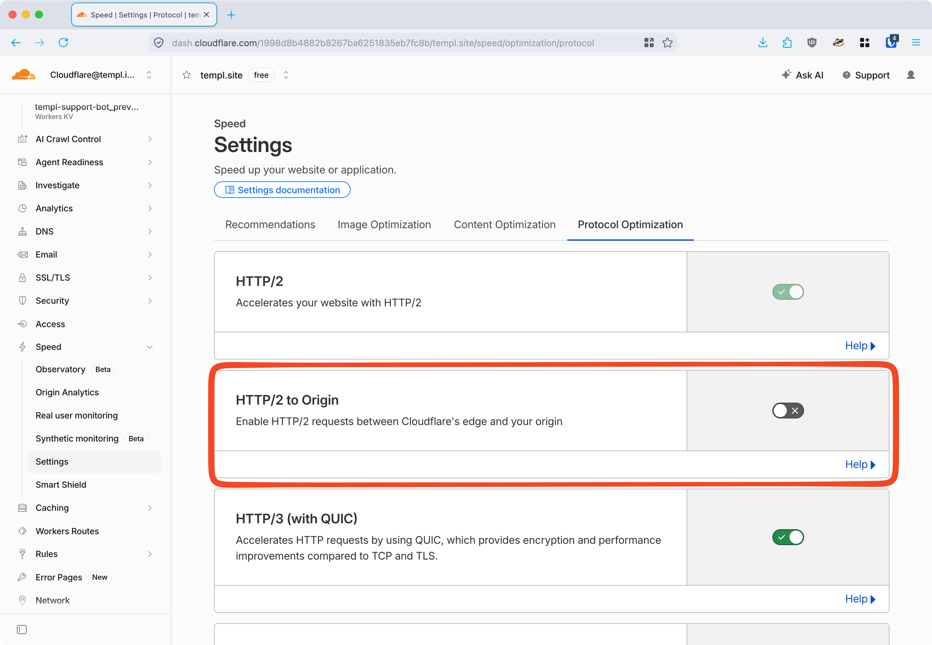Expand the Agent Readiness chevron

coord(150,162)
